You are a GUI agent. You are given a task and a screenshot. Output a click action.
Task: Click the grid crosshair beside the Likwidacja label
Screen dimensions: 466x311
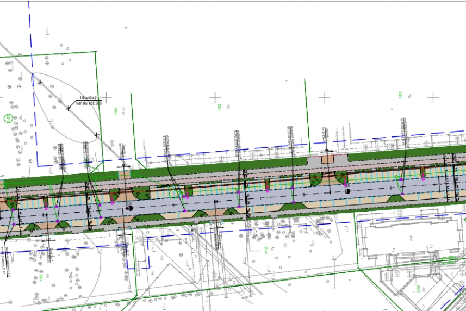tap(108, 97)
